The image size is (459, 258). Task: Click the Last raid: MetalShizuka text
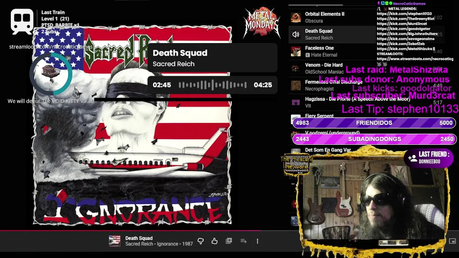[397, 70]
